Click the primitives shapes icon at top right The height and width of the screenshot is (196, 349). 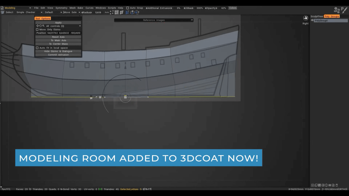[x=337, y=10]
